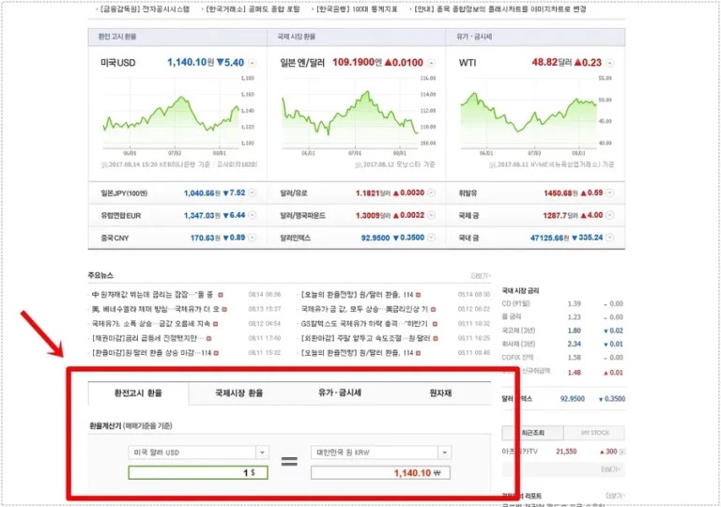This screenshot has width=721, height=507.
Task: Click the 국내 금 47125.66원 value
Action: coord(549,238)
